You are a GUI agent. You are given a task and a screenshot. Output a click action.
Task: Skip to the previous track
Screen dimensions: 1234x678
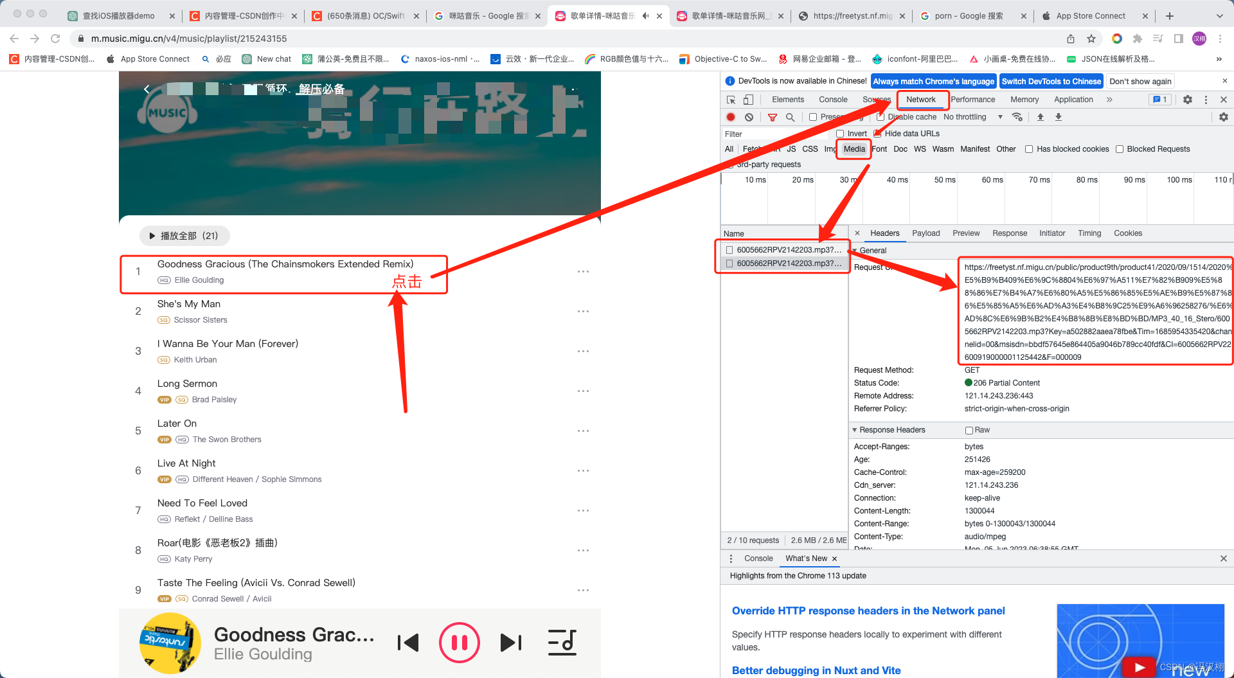(408, 643)
